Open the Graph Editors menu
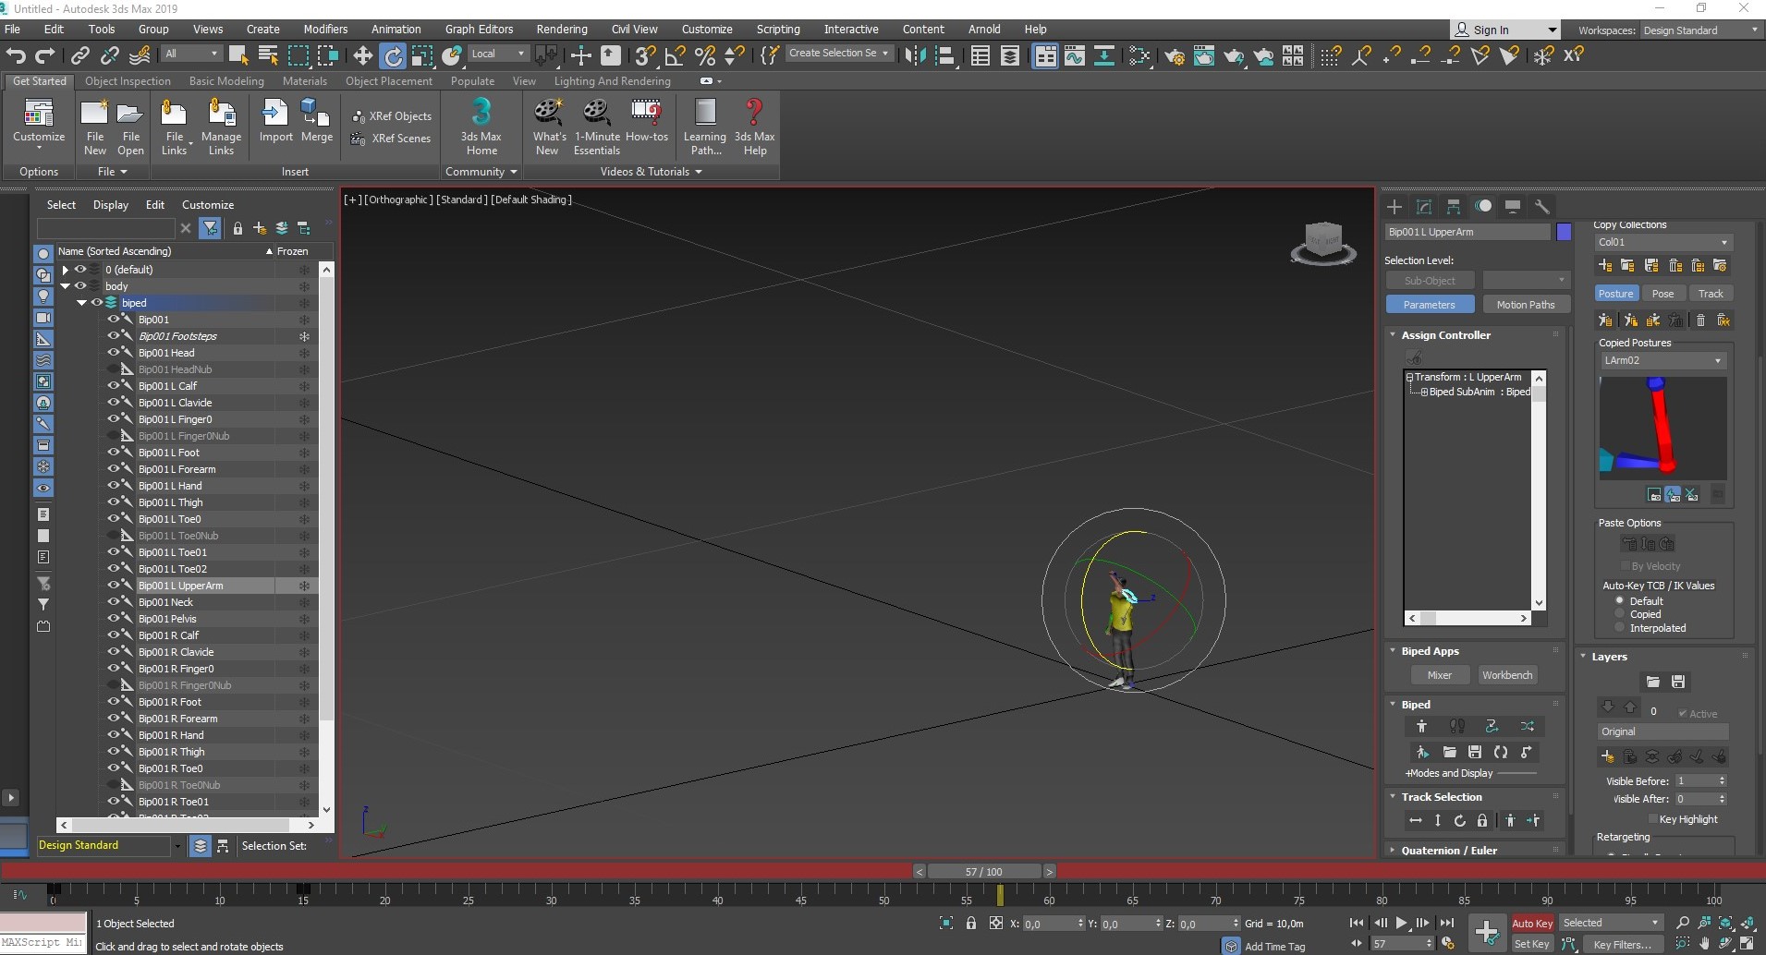 (x=479, y=30)
